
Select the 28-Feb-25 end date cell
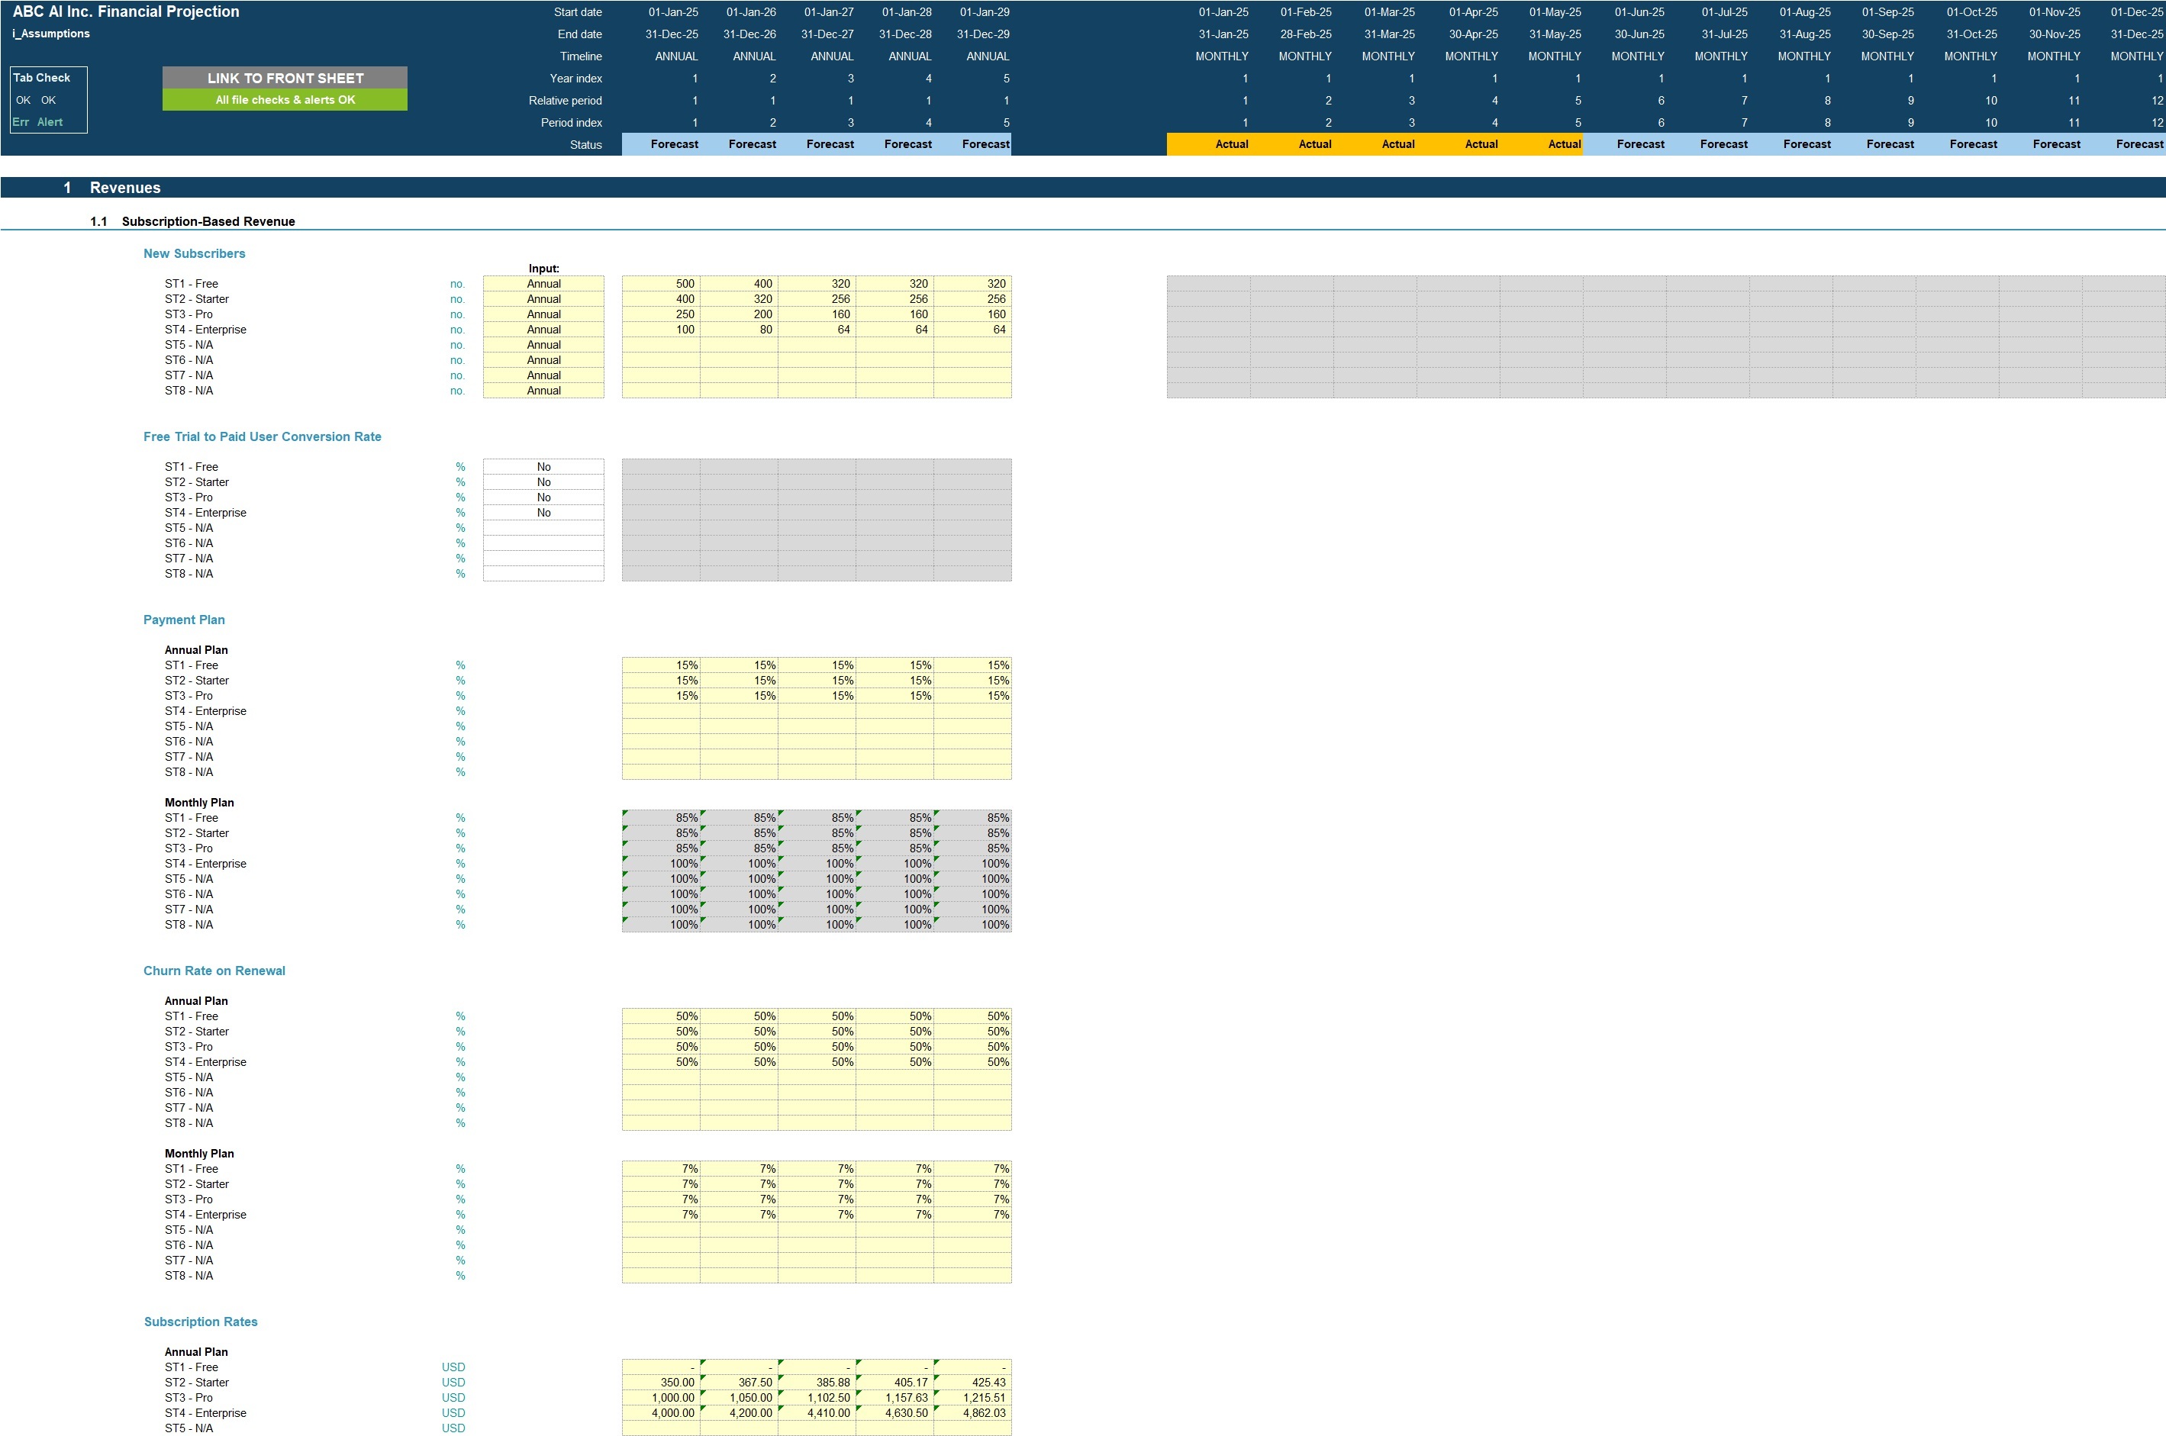coord(1306,34)
